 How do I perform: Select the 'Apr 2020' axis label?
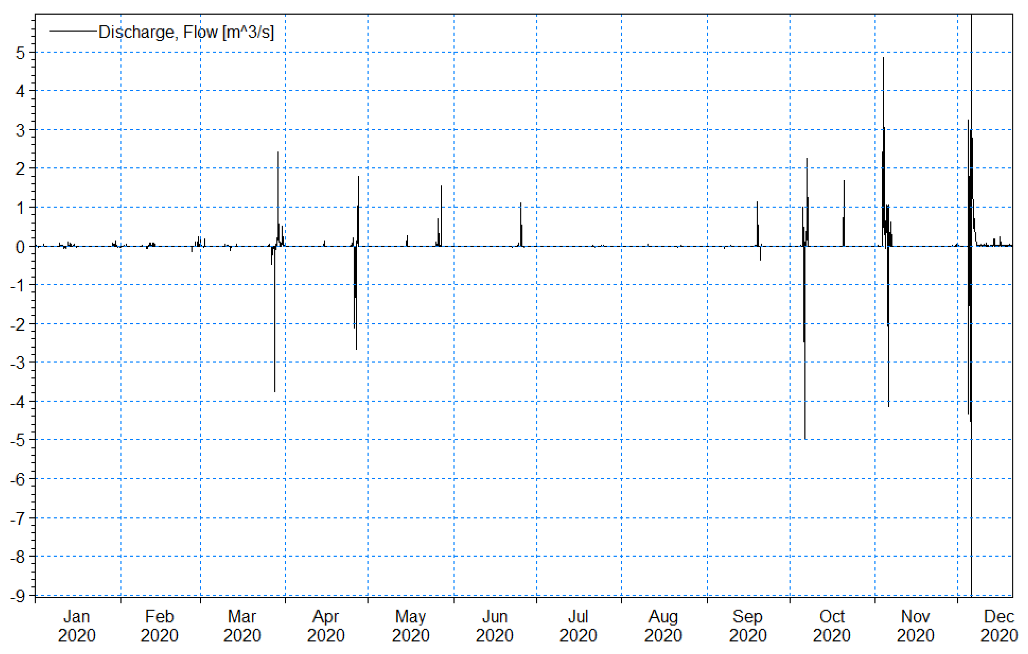click(326, 626)
